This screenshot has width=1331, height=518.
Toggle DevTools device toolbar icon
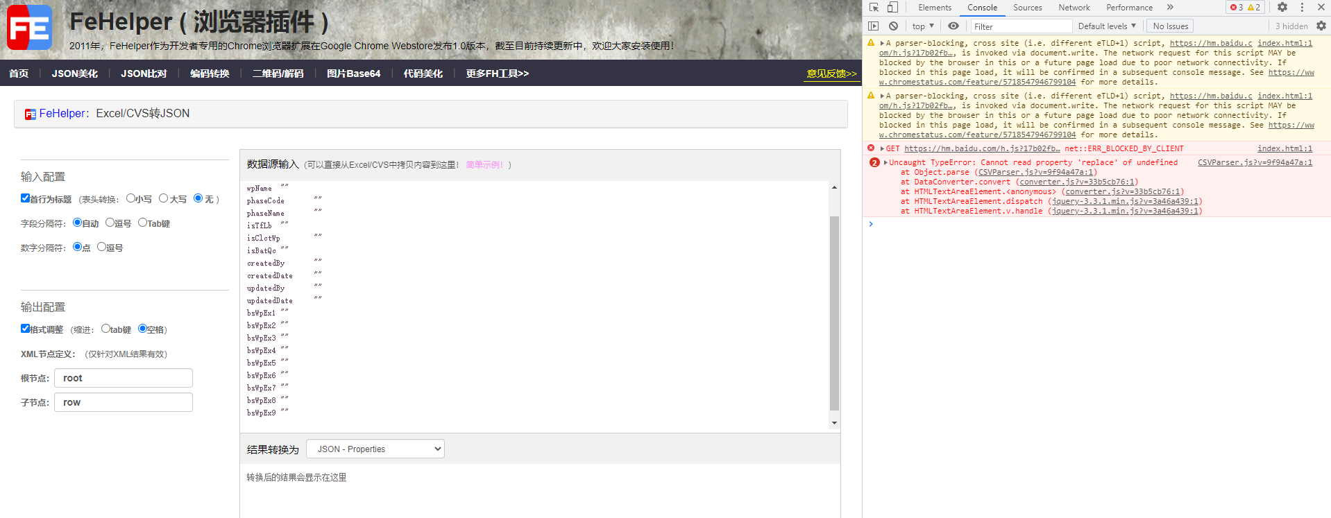pyautogui.click(x=892, y=8)
